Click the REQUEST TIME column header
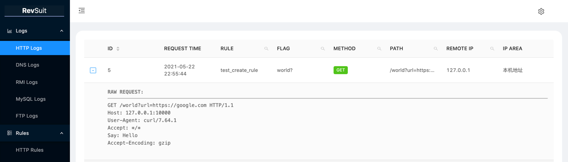 (x=182, y=48)
